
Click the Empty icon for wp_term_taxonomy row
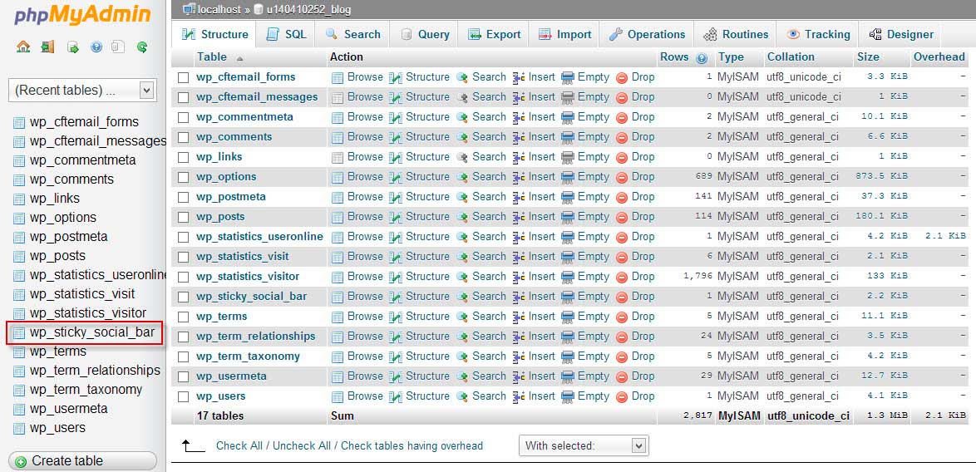[x=568, y=356]
